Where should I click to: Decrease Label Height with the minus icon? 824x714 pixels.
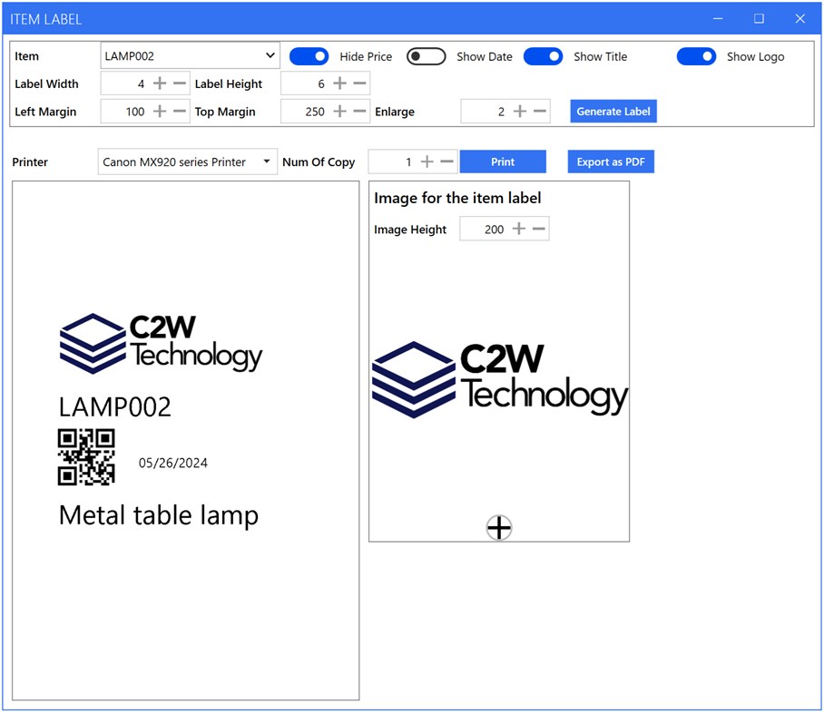coord(358,83)
